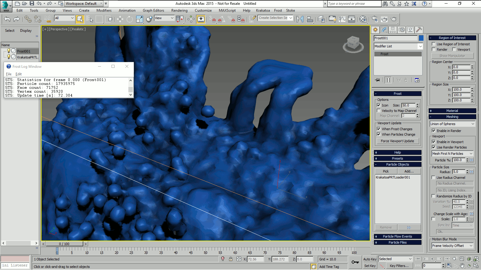Image resolution: width=481 pixels, height=270 pixels.
Task: Click the 0 / 100 time slider
Action: 64,244
